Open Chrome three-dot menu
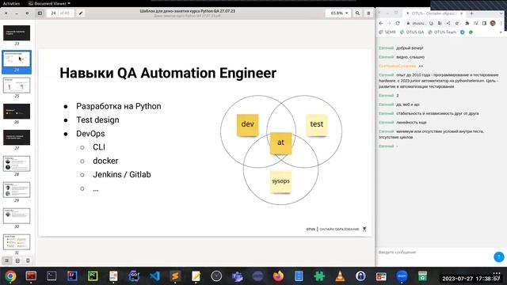Image resolution: width=507 pixels, height=285 pixels. pos(501,23)
